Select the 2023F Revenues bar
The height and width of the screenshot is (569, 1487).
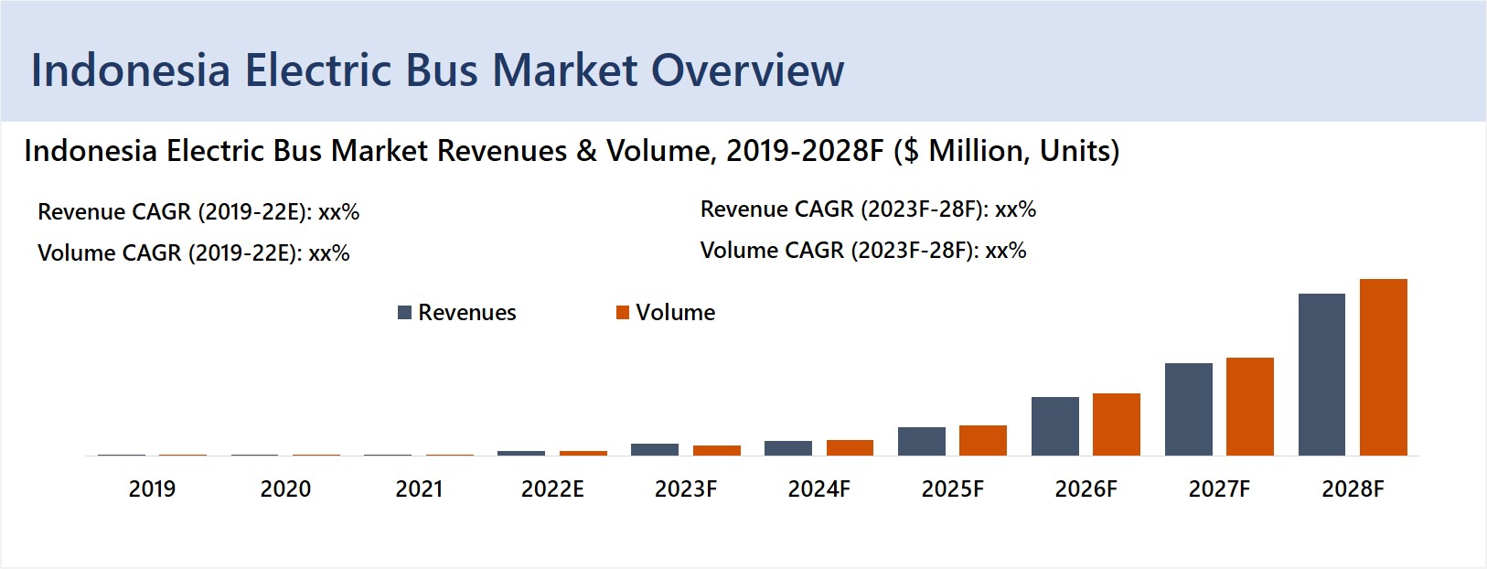click(x=655, y=449)
